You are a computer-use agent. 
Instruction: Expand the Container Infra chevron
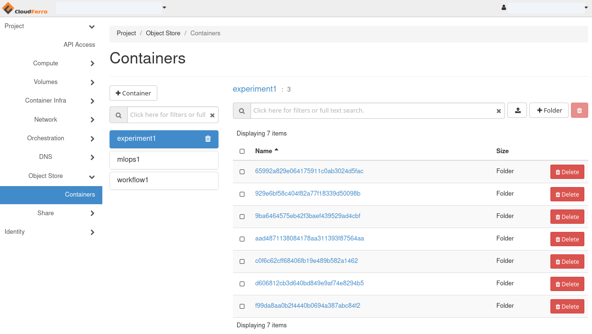click(92, 101)
